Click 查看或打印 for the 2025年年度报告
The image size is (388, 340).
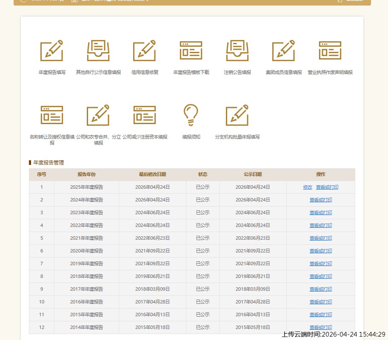[x=327, y=187]
